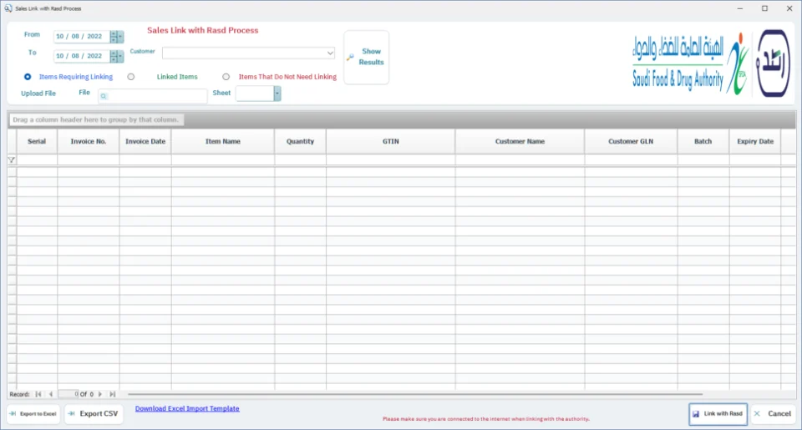Maximize the Sales Link window
Screen dimensions: 802x430
point(764,8)
